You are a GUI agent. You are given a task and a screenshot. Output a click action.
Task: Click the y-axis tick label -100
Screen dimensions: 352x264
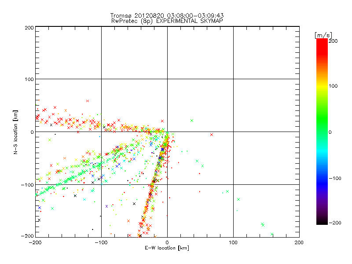27,185
